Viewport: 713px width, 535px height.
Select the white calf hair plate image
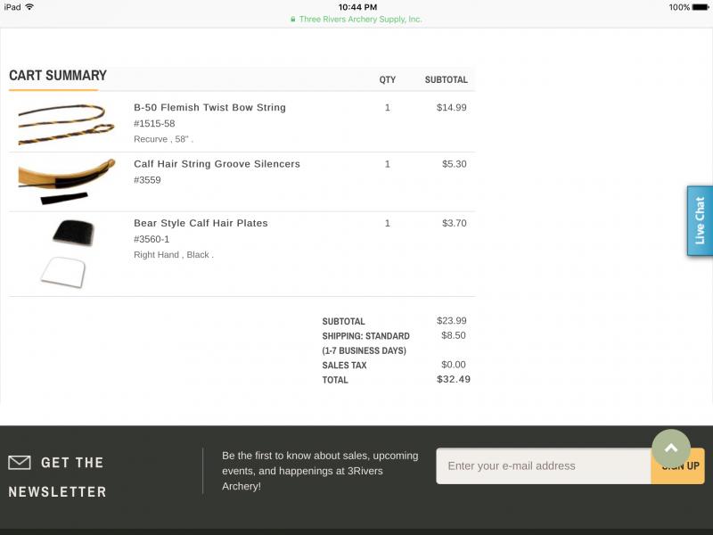(x=63, y=272)
